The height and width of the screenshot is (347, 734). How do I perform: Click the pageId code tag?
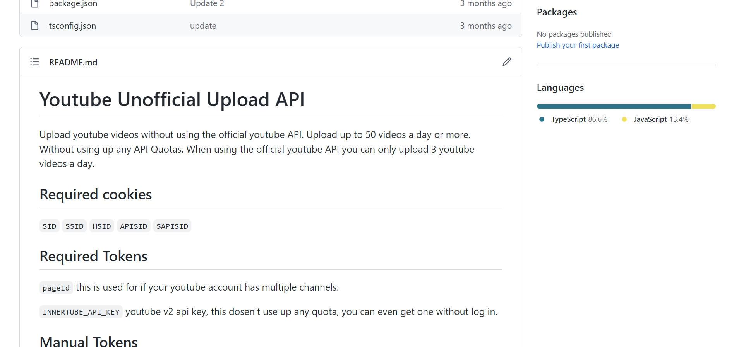pyautogui.click(x=56, y=288)
